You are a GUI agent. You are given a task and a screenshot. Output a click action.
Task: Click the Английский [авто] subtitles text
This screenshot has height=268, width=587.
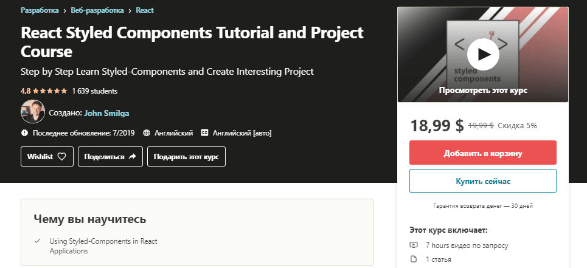click(x=242, y=132)
